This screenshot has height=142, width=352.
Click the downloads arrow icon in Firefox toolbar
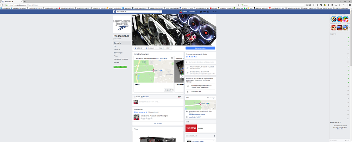pyautogui.click(x=313, y=5)
